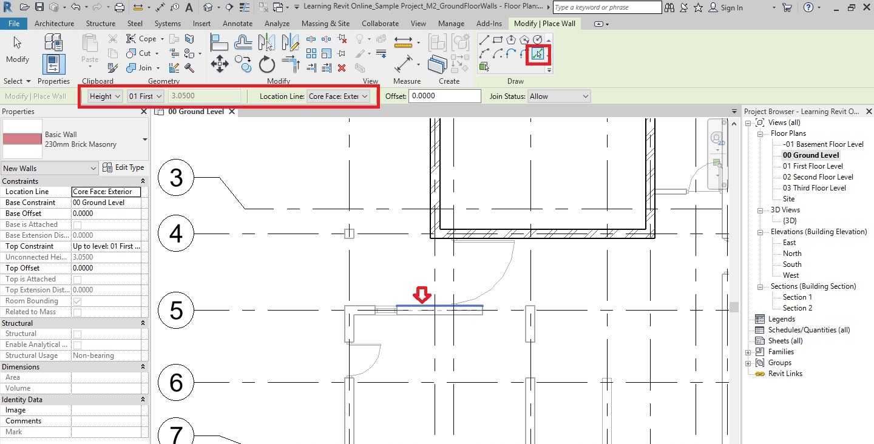This screenshot has width=874, height=444.
Task: Choose the Line draw tool
Action: point(484,40)
